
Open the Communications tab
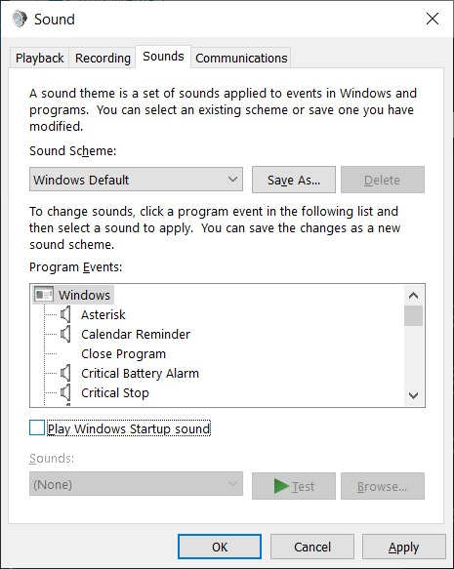coord(241,58)
